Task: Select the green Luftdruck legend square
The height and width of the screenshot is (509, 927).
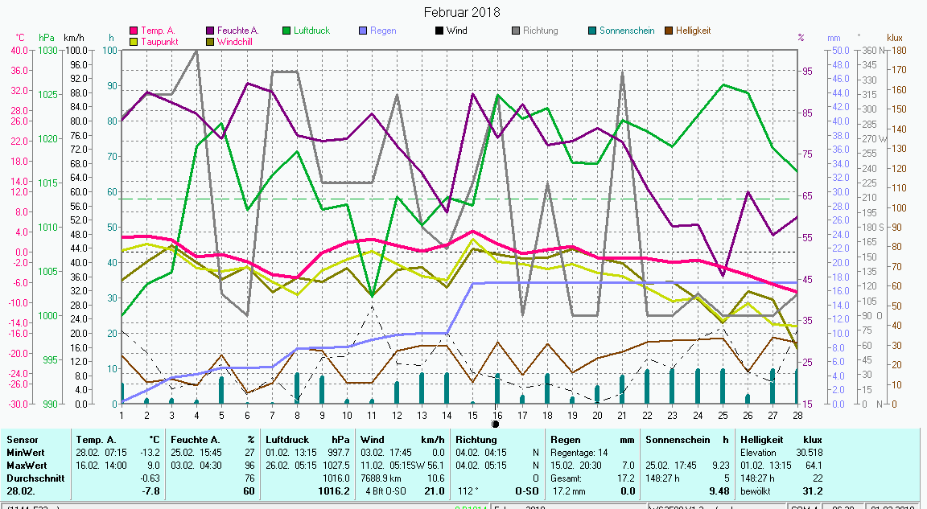Action: click(286, 31)
